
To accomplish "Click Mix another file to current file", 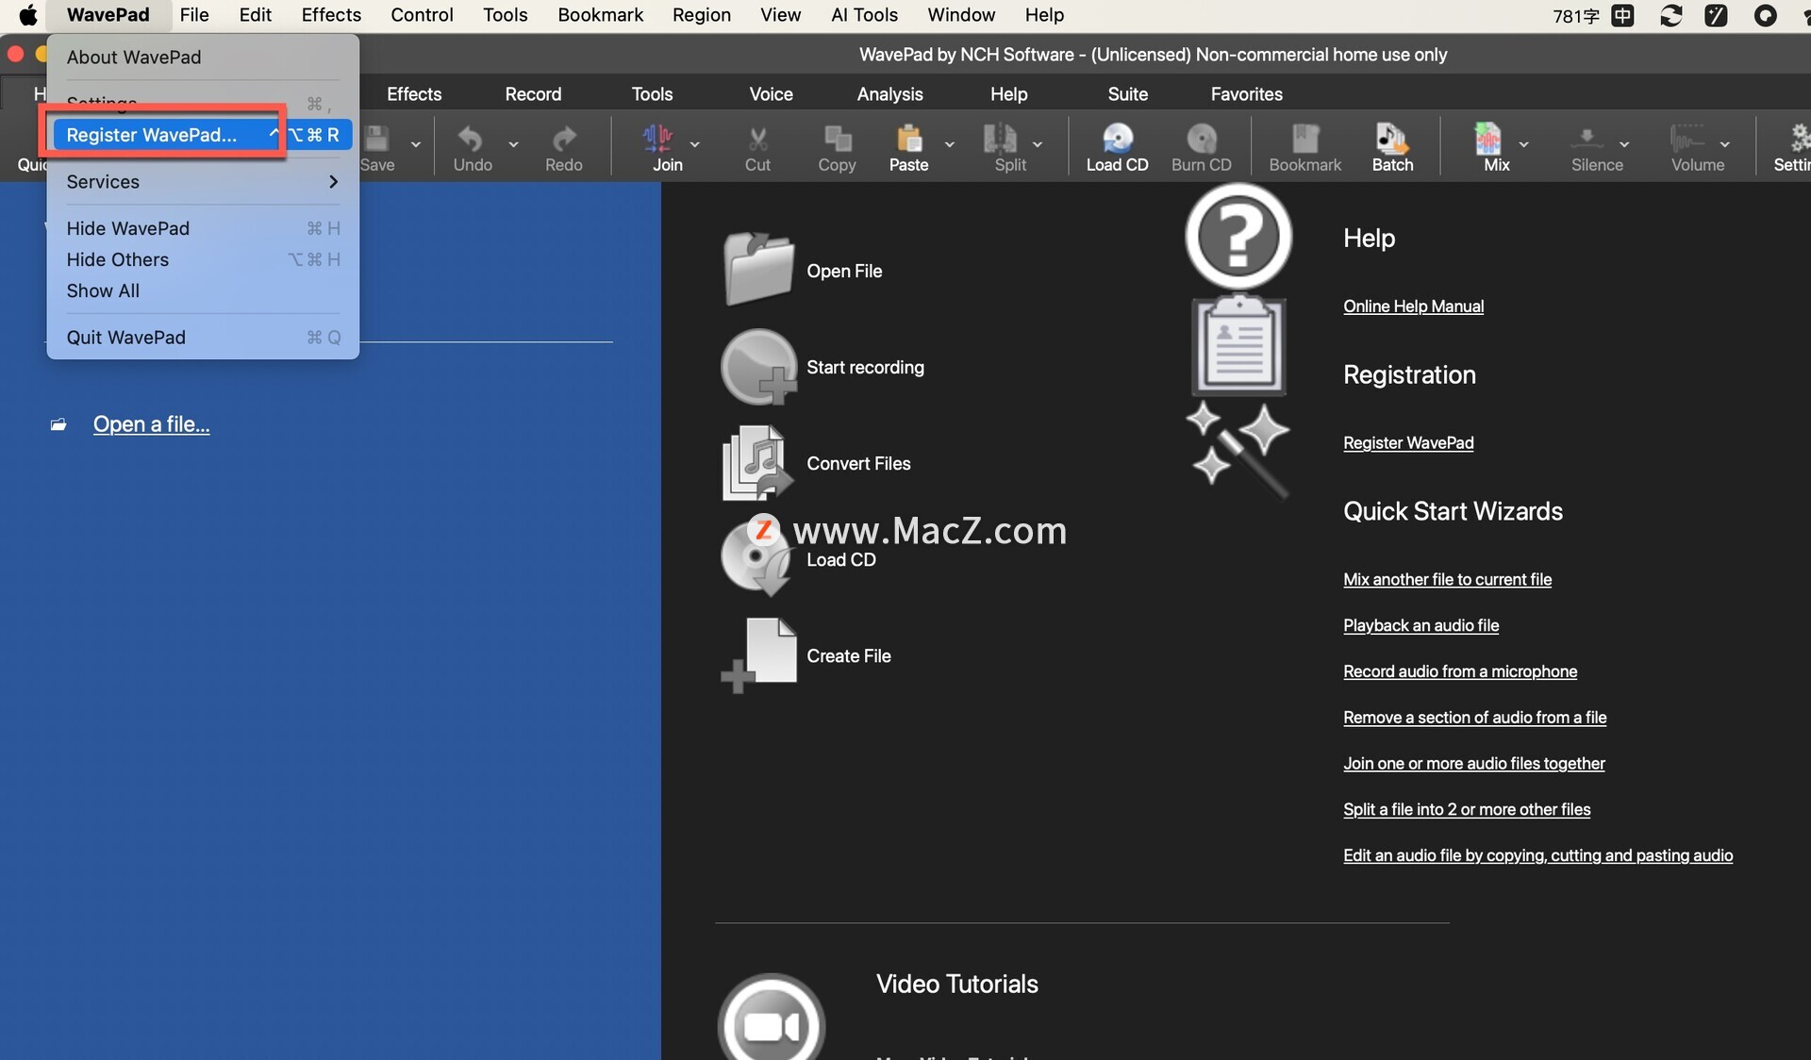I will click(x=1447, y=579).
